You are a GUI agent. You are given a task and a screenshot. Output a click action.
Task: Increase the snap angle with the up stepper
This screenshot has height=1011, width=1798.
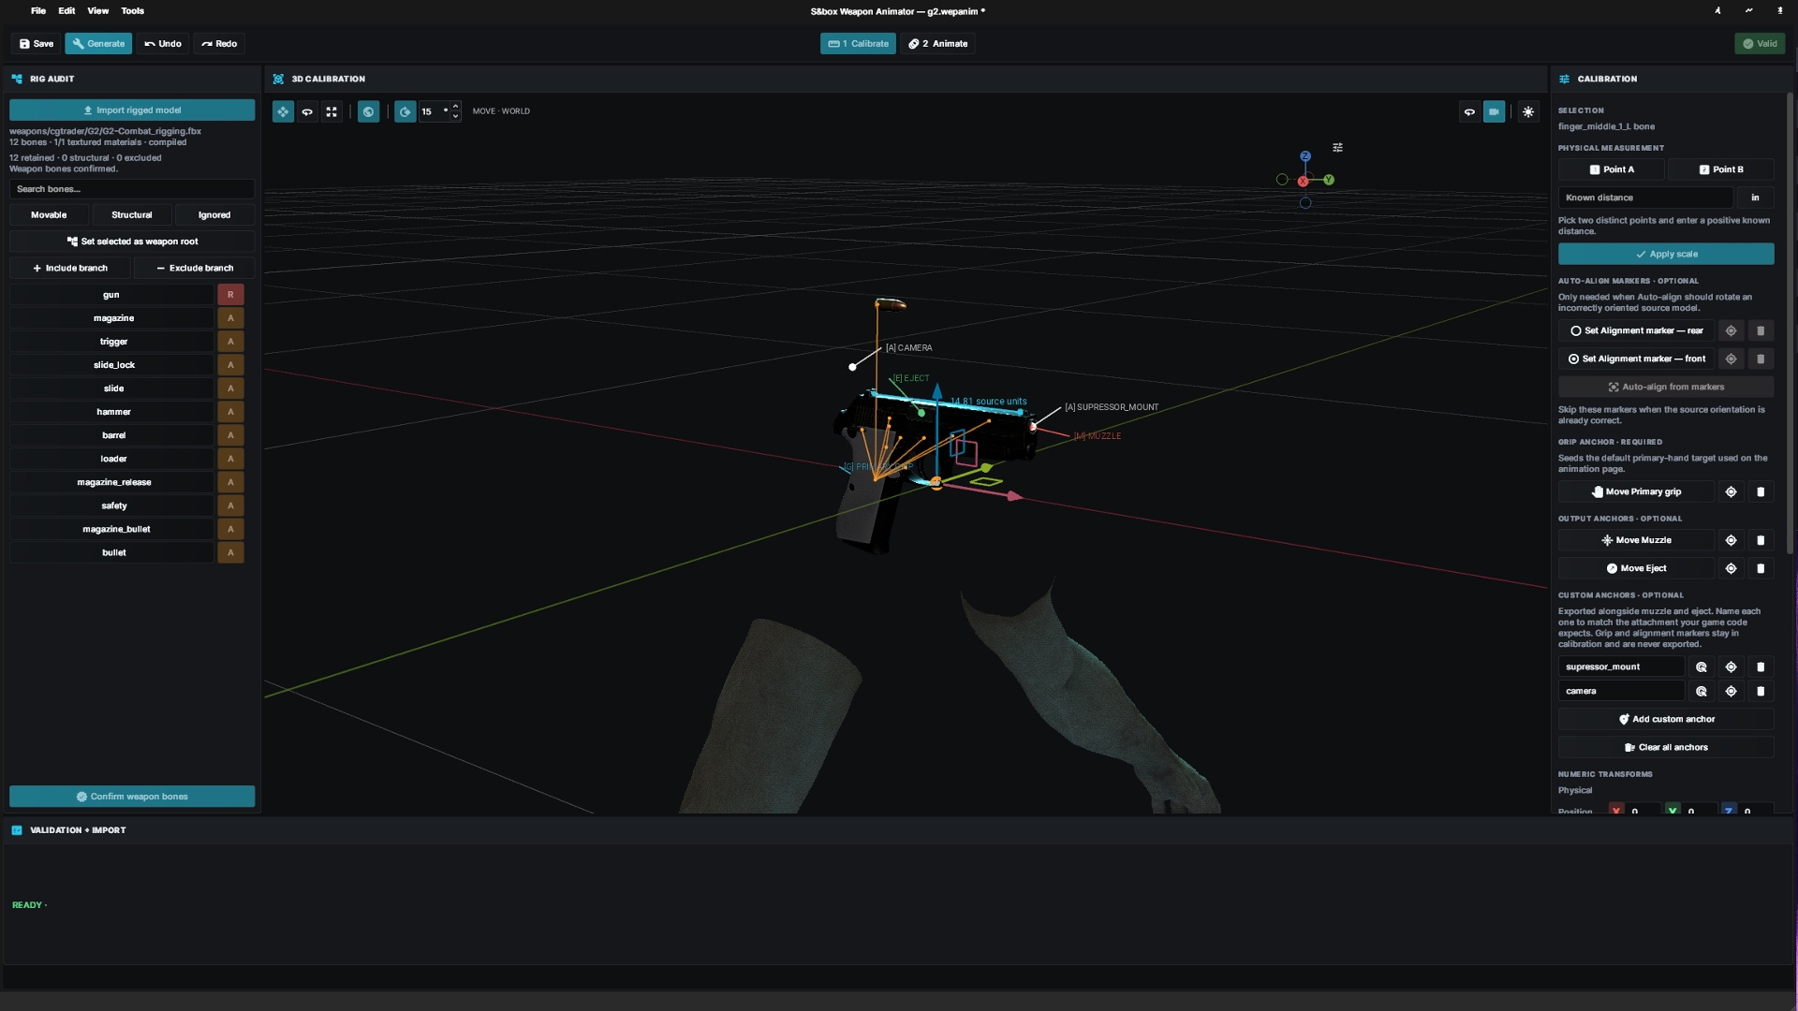tap(456, 106)
